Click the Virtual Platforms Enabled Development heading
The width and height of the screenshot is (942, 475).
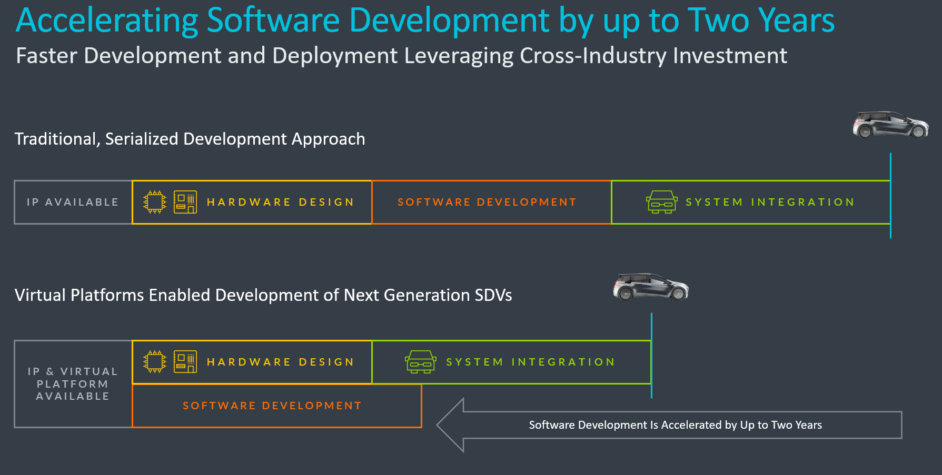point(263,295)
